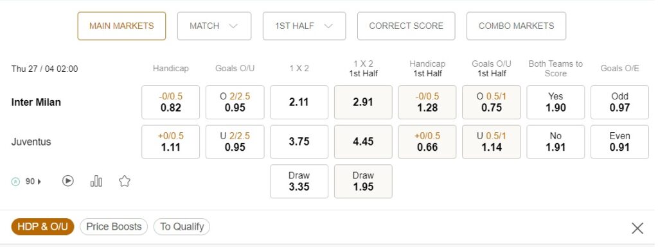Close the panel with the X icon
Image resolution: width=658 pixels, height=247 pixels.
click(x=637, y=228)
